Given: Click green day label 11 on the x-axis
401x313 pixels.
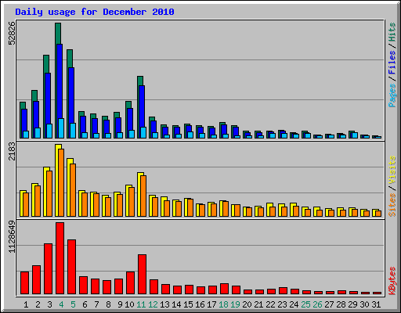Looking at the screenshot, I should tap(141, 304).
